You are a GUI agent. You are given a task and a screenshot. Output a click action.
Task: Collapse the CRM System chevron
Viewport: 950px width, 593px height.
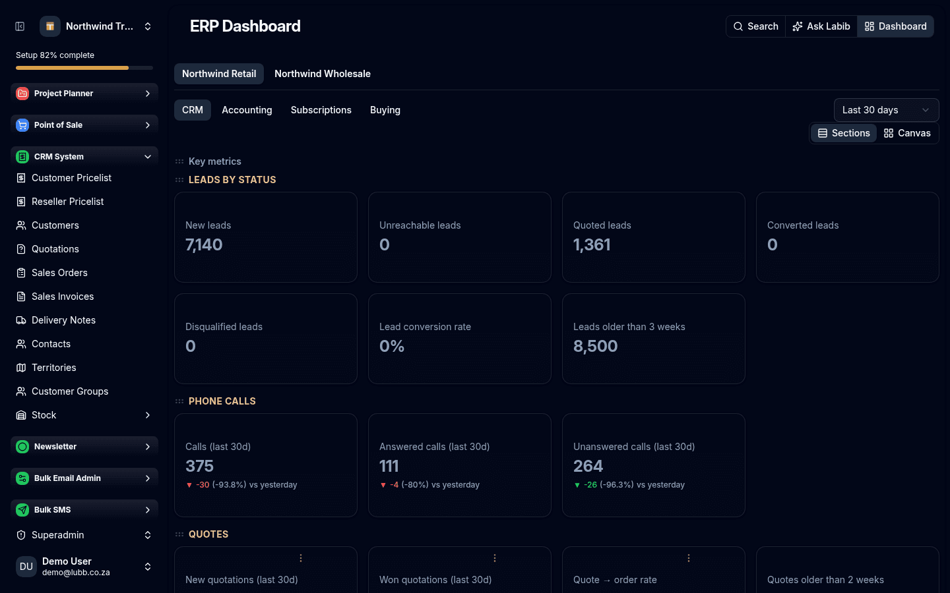[x=148, y=157]
